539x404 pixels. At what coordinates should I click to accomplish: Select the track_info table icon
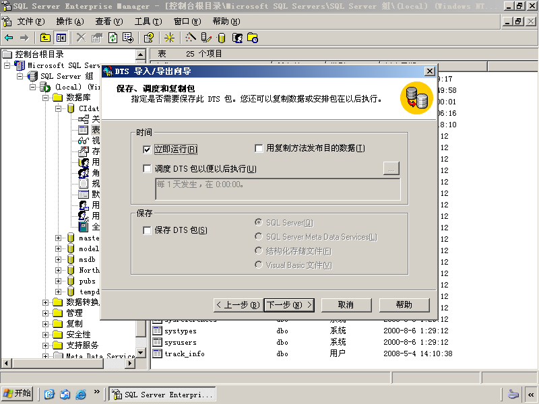157,353
